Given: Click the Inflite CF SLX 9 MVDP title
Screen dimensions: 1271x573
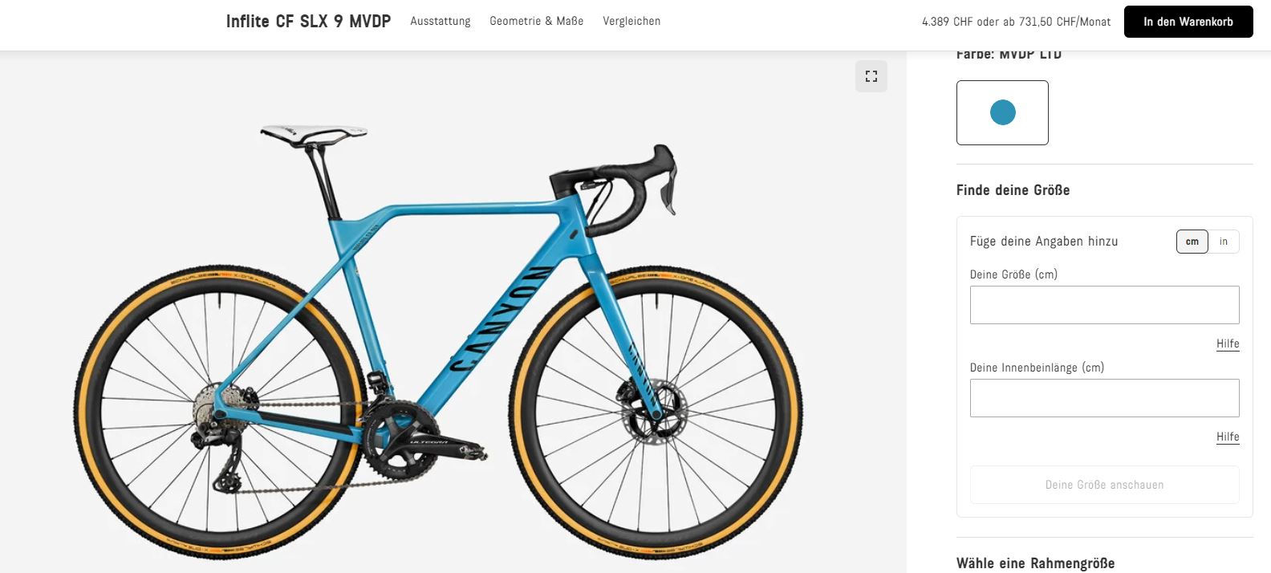Looking at the screenshot, I should coord(308,22).
